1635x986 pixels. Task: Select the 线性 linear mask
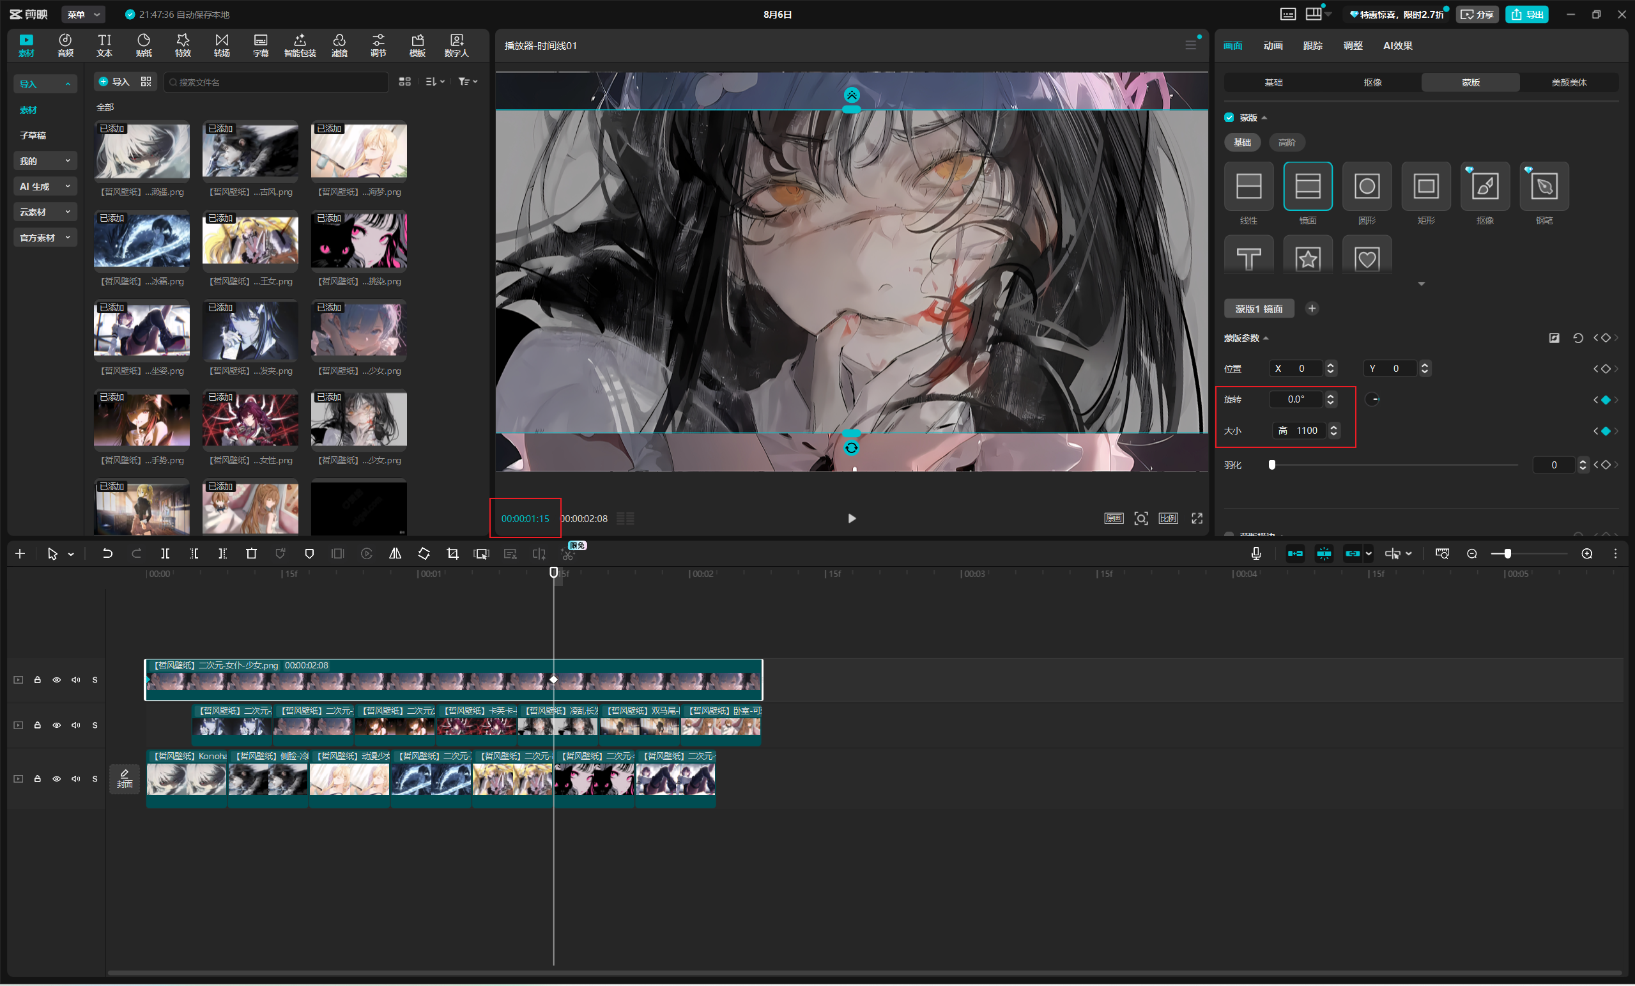(x=1248, y=186)
